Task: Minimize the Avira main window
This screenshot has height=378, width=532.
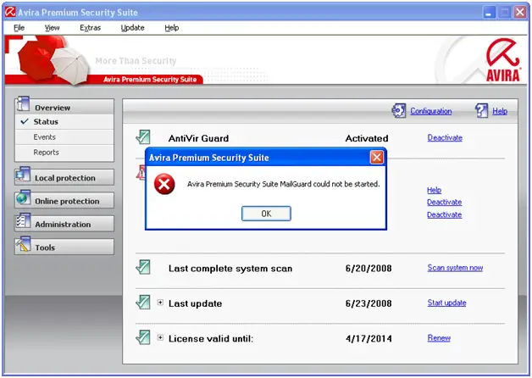Action: click(x=489, y=13)
